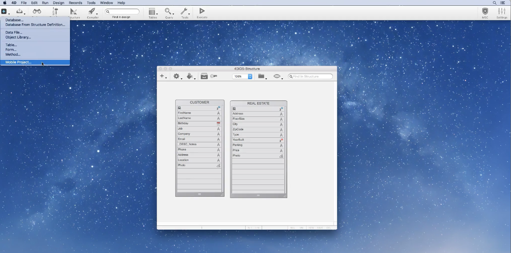Choose Database From Structure Definition...
The height and width of the screenshot is (253, 511).
pos(35,25)
